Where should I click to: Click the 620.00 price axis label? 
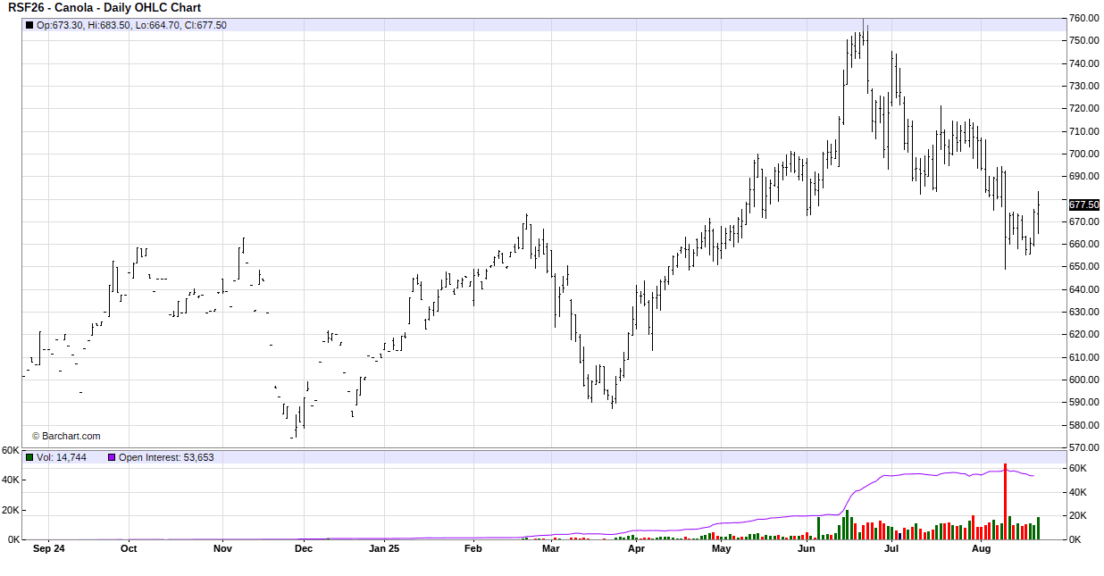pyautogui.click(x=1083, y=335)
